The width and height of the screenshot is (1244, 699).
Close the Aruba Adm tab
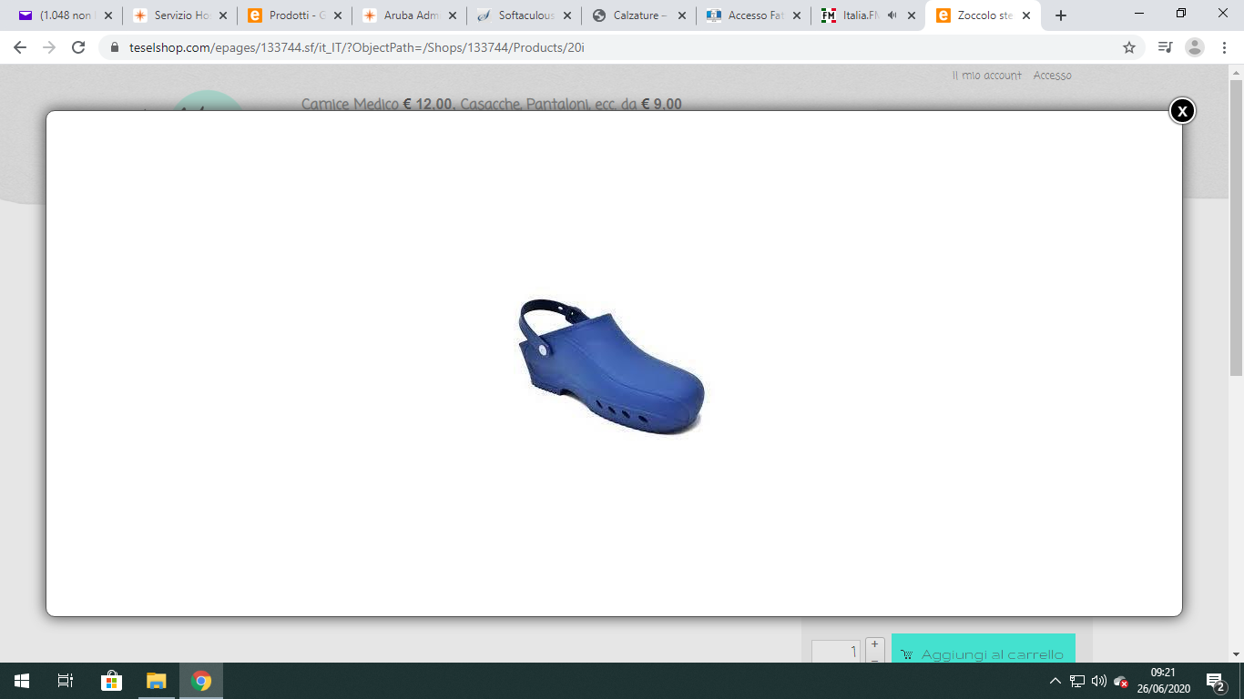pyautogui.click(x=453, y=15)
